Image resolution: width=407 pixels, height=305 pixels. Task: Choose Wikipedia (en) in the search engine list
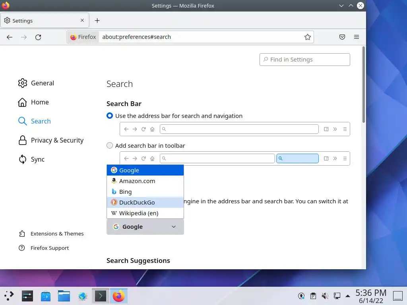point(145,213)
